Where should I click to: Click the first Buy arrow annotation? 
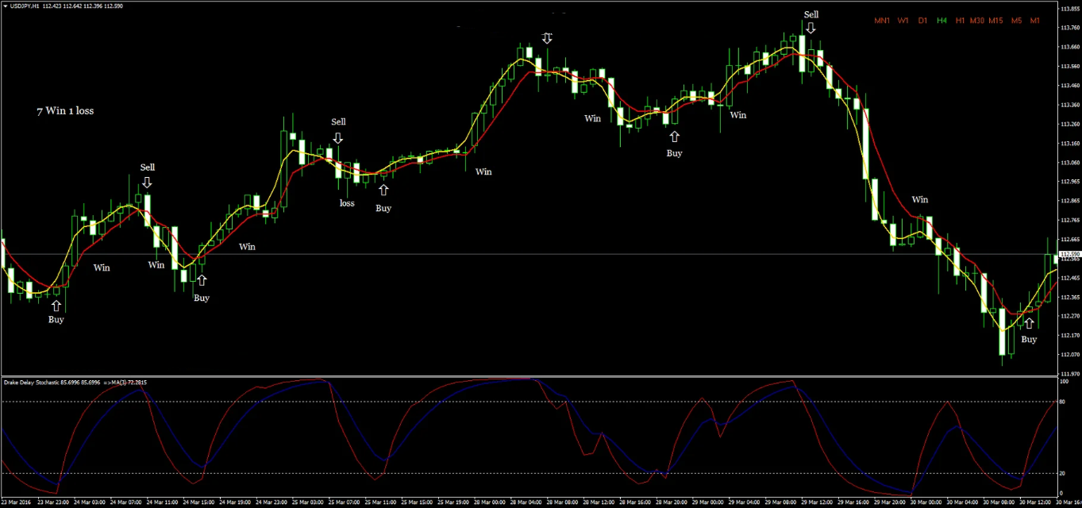click(x=56, y=306)
